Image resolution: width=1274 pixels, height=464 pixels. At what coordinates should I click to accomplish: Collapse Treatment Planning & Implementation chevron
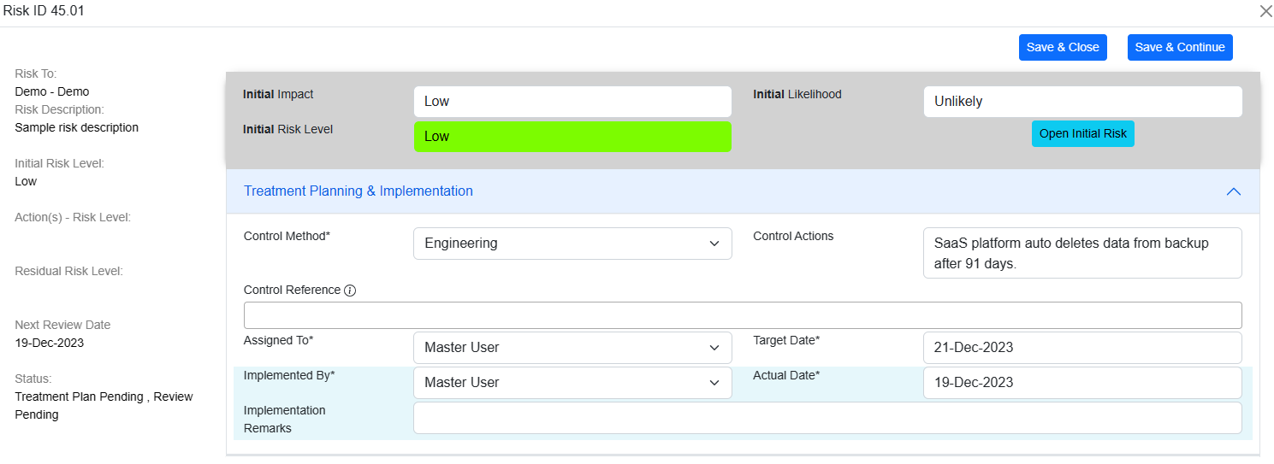[1233, 191]
